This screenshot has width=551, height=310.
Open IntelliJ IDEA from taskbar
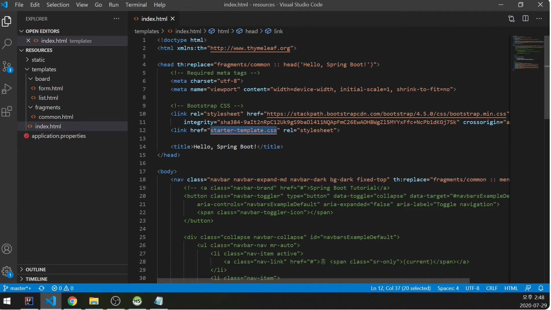[x=29, y=301]
